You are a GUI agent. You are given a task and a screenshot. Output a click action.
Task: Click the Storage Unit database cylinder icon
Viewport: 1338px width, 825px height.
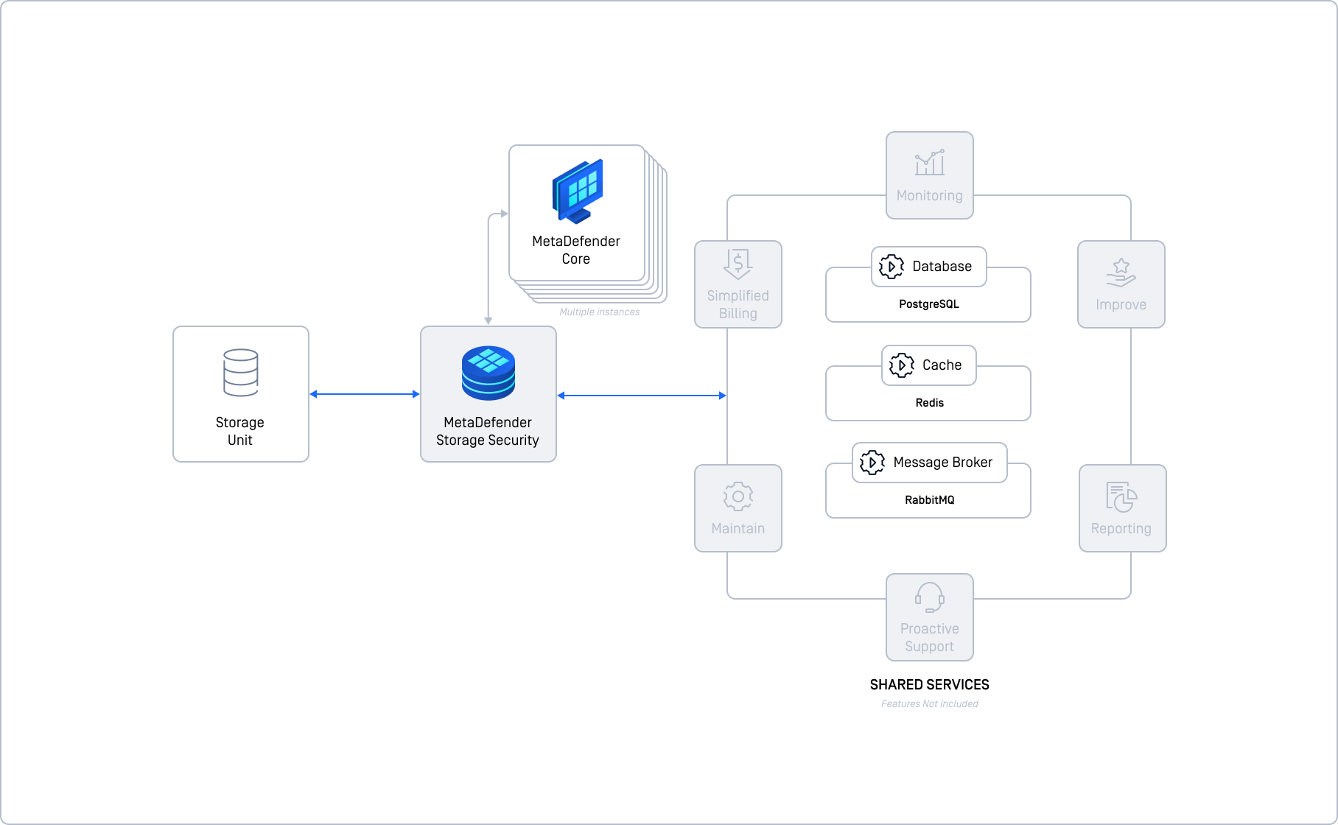tap(241, 373)
